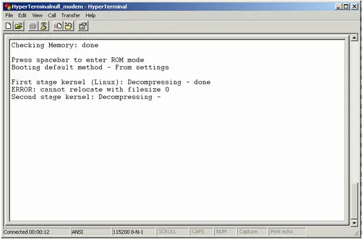Click 'Press spacebar to enter ROM mode' text
The height and width of the screenshot is (239, 362).
tap(78, 60)
